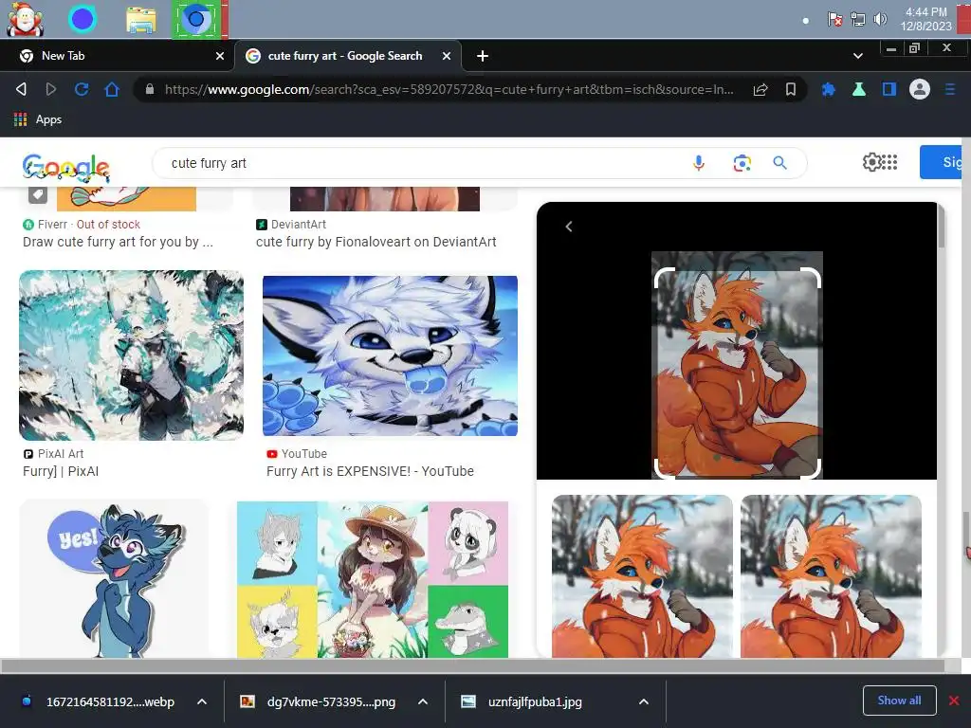Close the New Tab tab
The height and width of the screenshot is (728, 971).
tap(220, 56)
